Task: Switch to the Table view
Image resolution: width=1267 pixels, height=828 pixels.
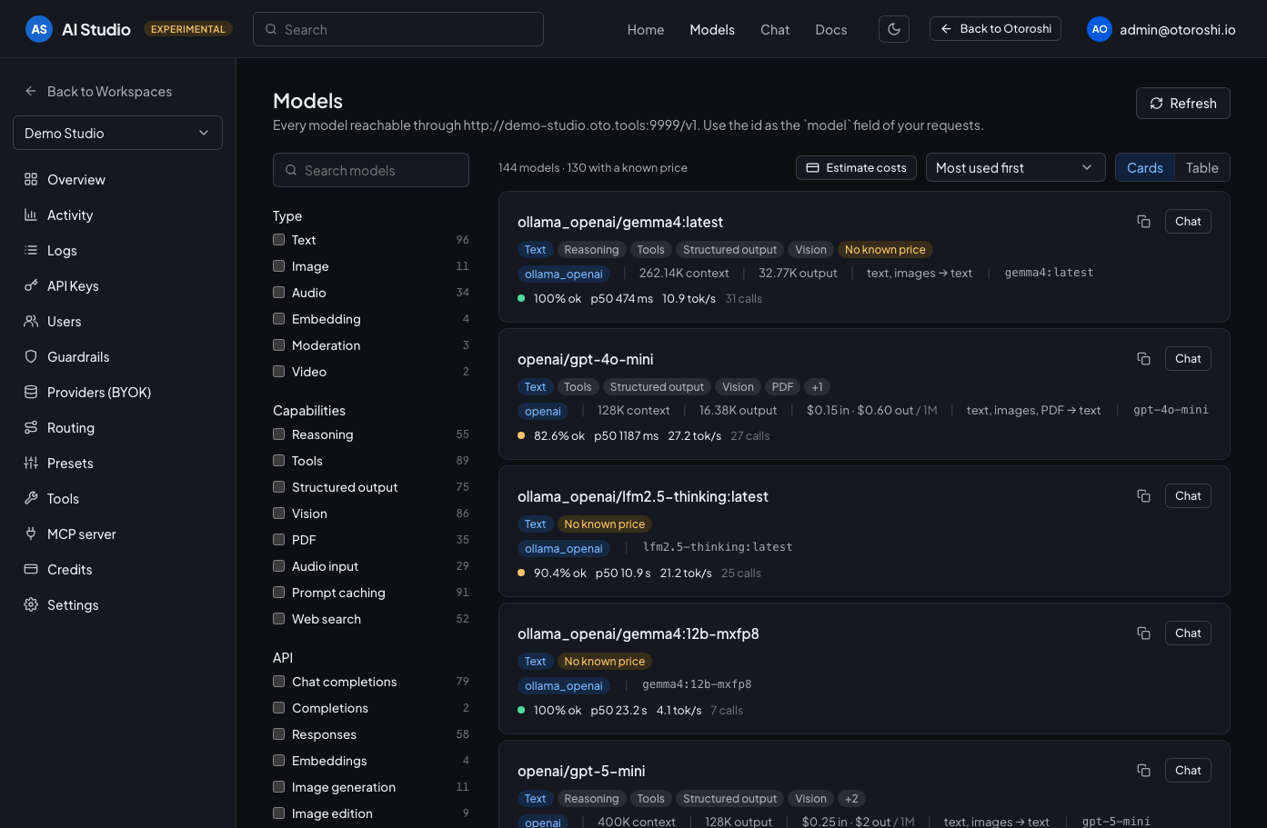Action: click(1202, 167)
